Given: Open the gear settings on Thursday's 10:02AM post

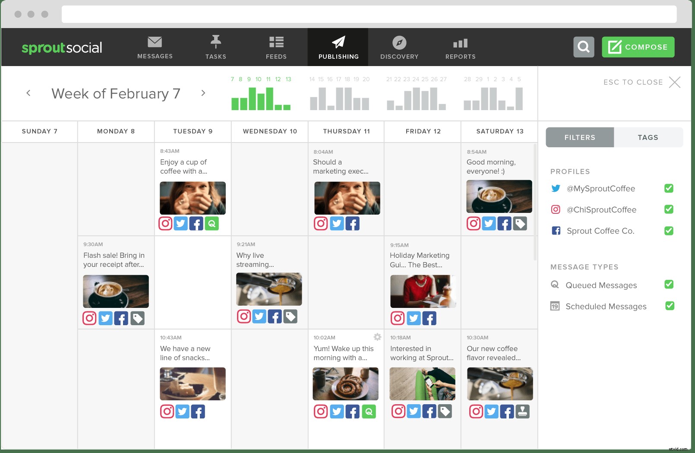Looking at the screenshot, I should coord(377,337).
